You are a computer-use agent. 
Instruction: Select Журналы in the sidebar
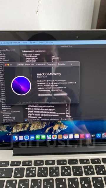coord(6,115)
